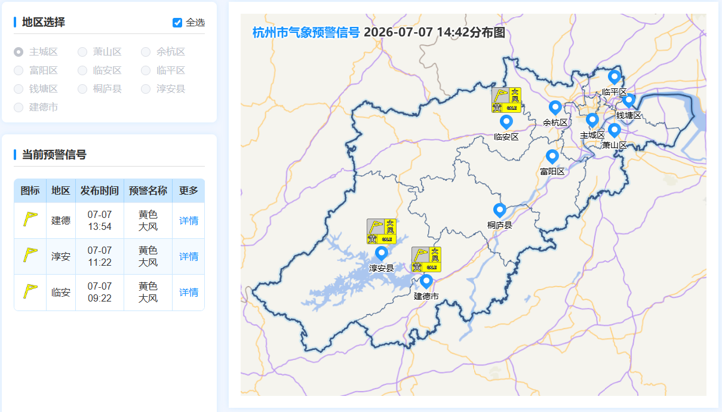Image resolution: width=722 pixels, height=412 pixels.
Task: Click the 杭州市气象预警信号 map title
Action: 306,32
